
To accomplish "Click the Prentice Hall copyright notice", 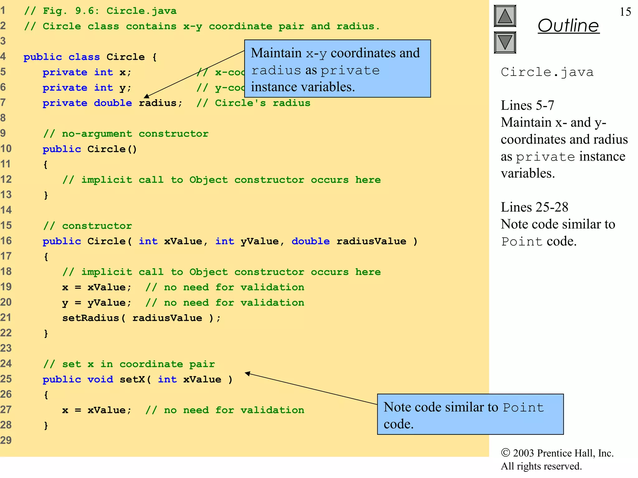I will point(557,459).
